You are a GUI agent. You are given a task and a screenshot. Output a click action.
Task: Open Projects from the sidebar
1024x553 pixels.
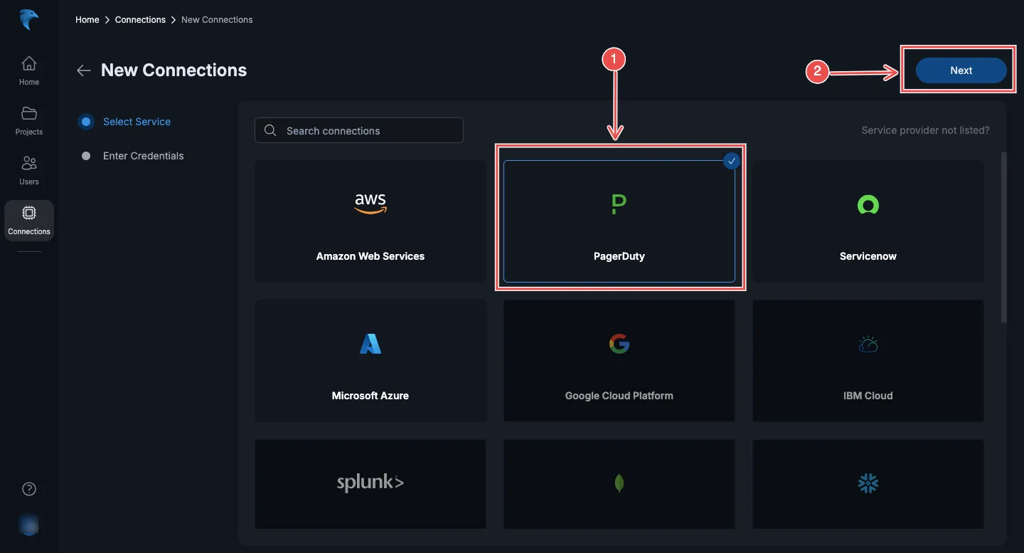pyautogui.click(x=29, y=120)
